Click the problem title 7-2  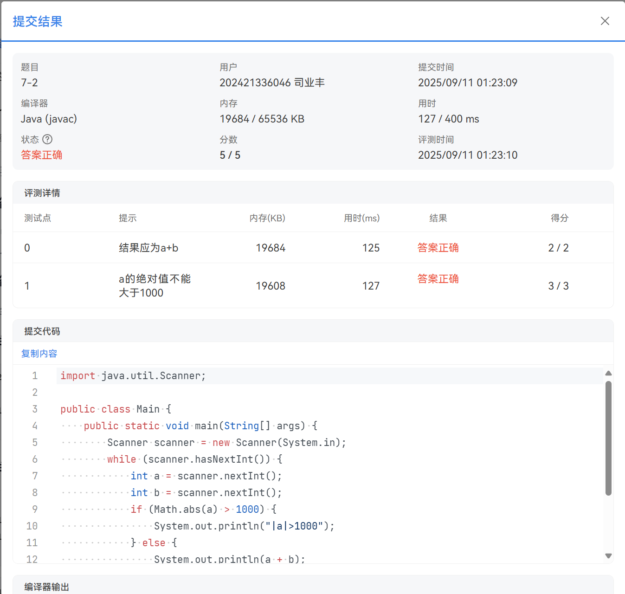click(29, 82)
